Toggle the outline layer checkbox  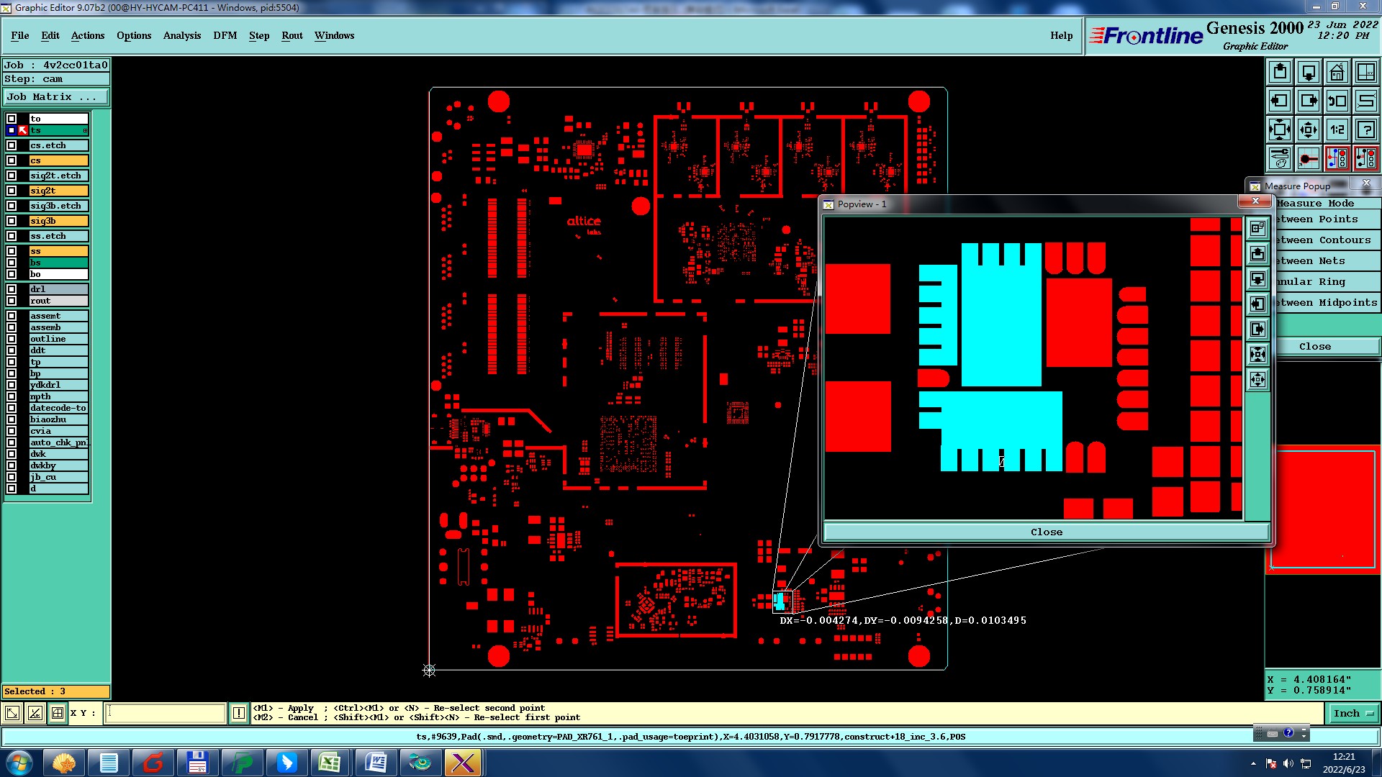12,339
